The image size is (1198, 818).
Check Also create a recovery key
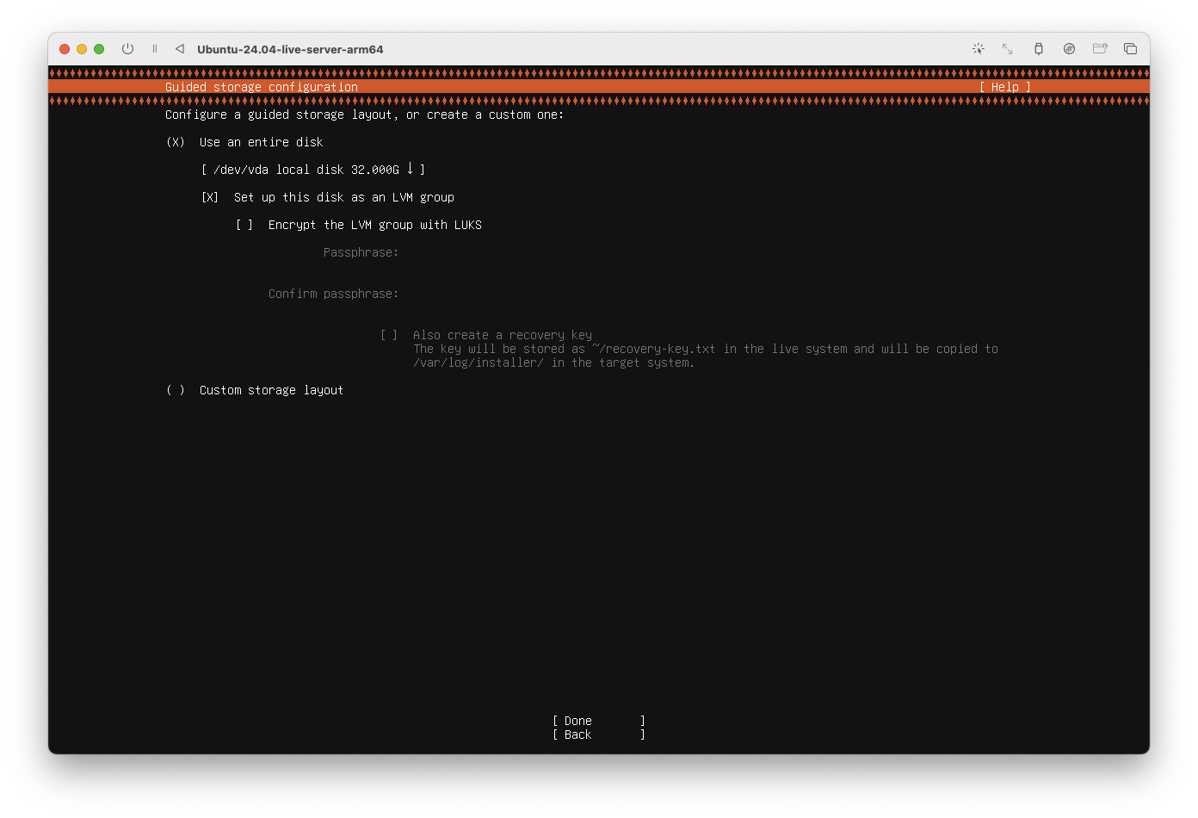tap(389, 335)
